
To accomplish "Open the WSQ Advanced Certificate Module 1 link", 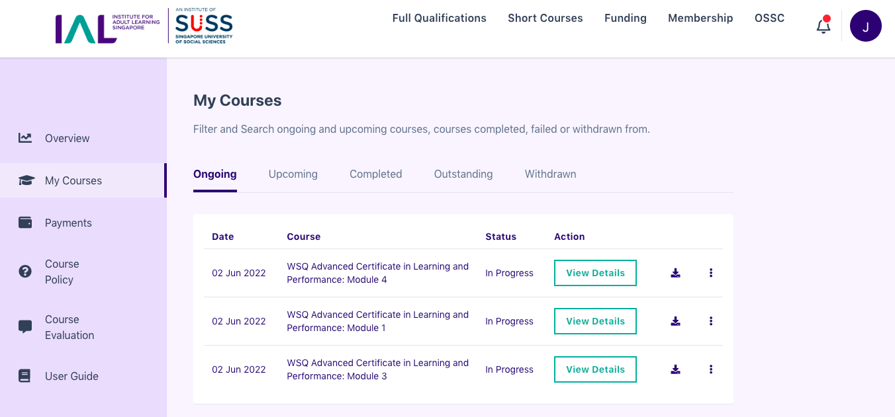I will point(377,321).
